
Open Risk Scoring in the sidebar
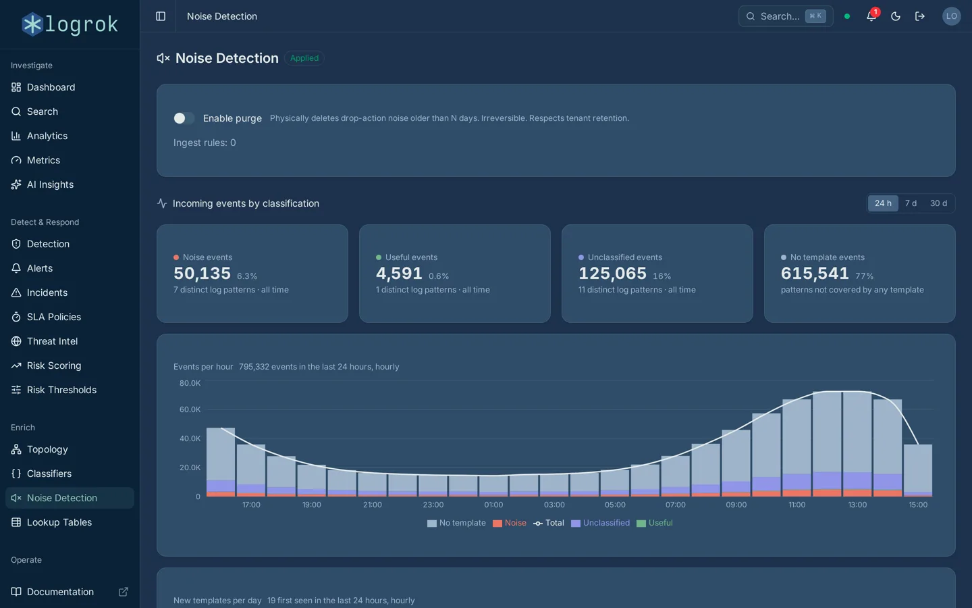point(70,365)
